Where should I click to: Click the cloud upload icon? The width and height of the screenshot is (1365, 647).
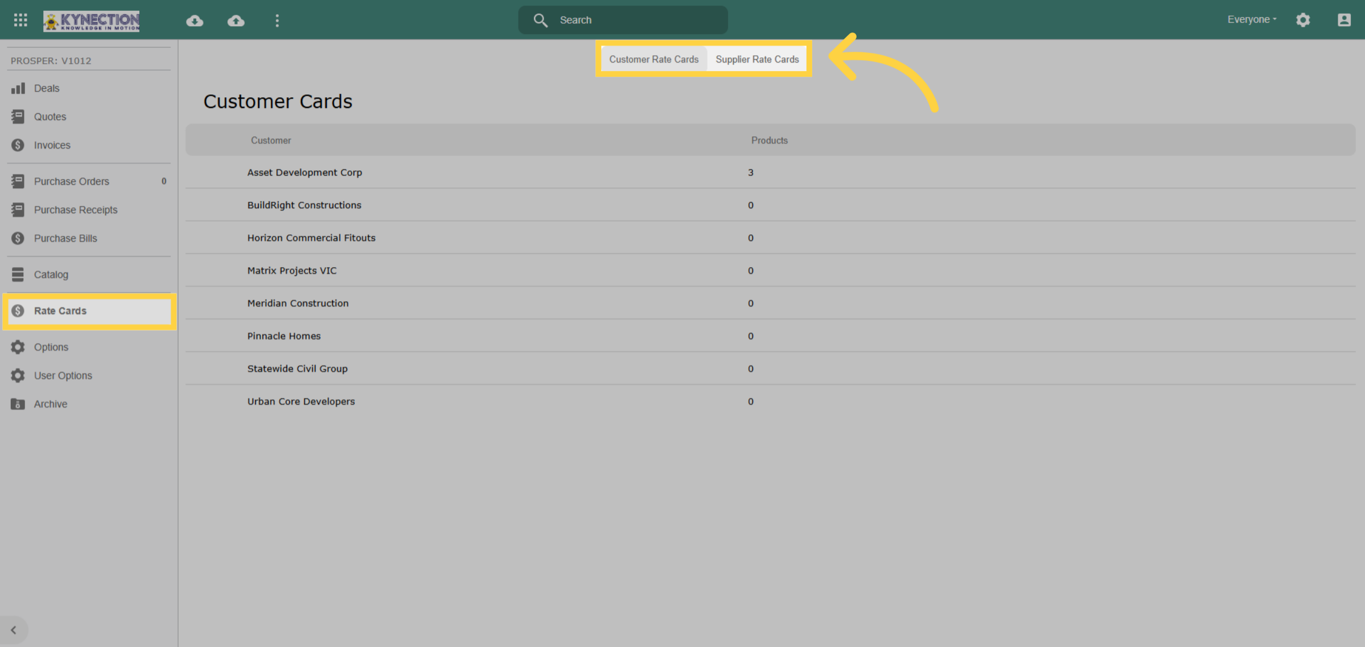tap(236, 20)
